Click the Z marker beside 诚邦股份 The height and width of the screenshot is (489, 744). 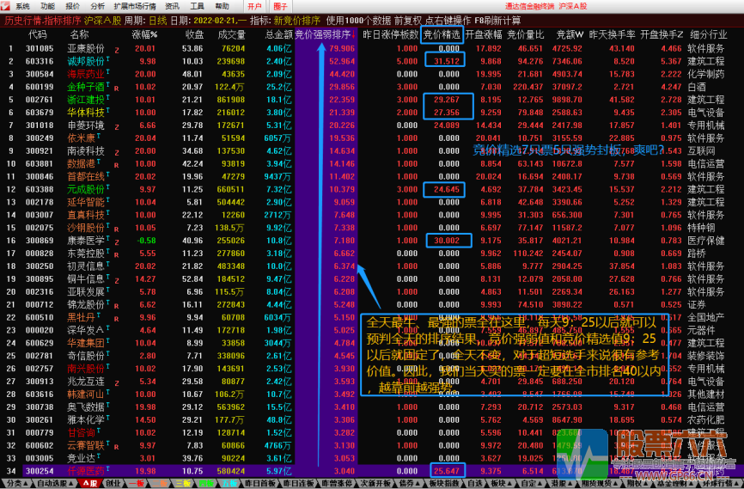coord(114,63)
